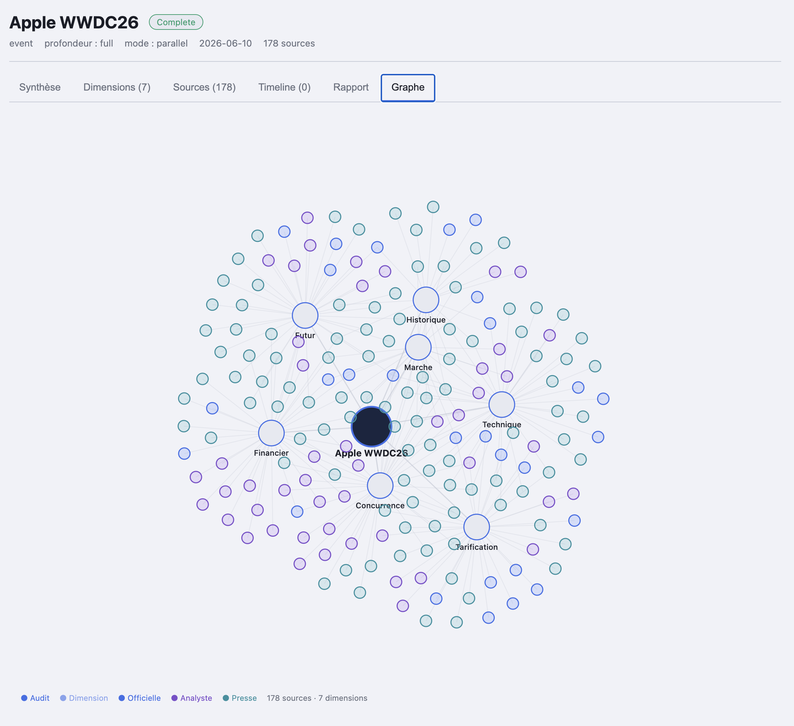
Task: Click the Financier dimension node
Action: tap(271, 433)
